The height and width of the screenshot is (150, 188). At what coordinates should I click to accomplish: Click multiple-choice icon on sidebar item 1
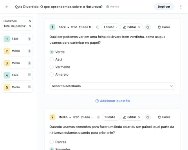(29, 39)
